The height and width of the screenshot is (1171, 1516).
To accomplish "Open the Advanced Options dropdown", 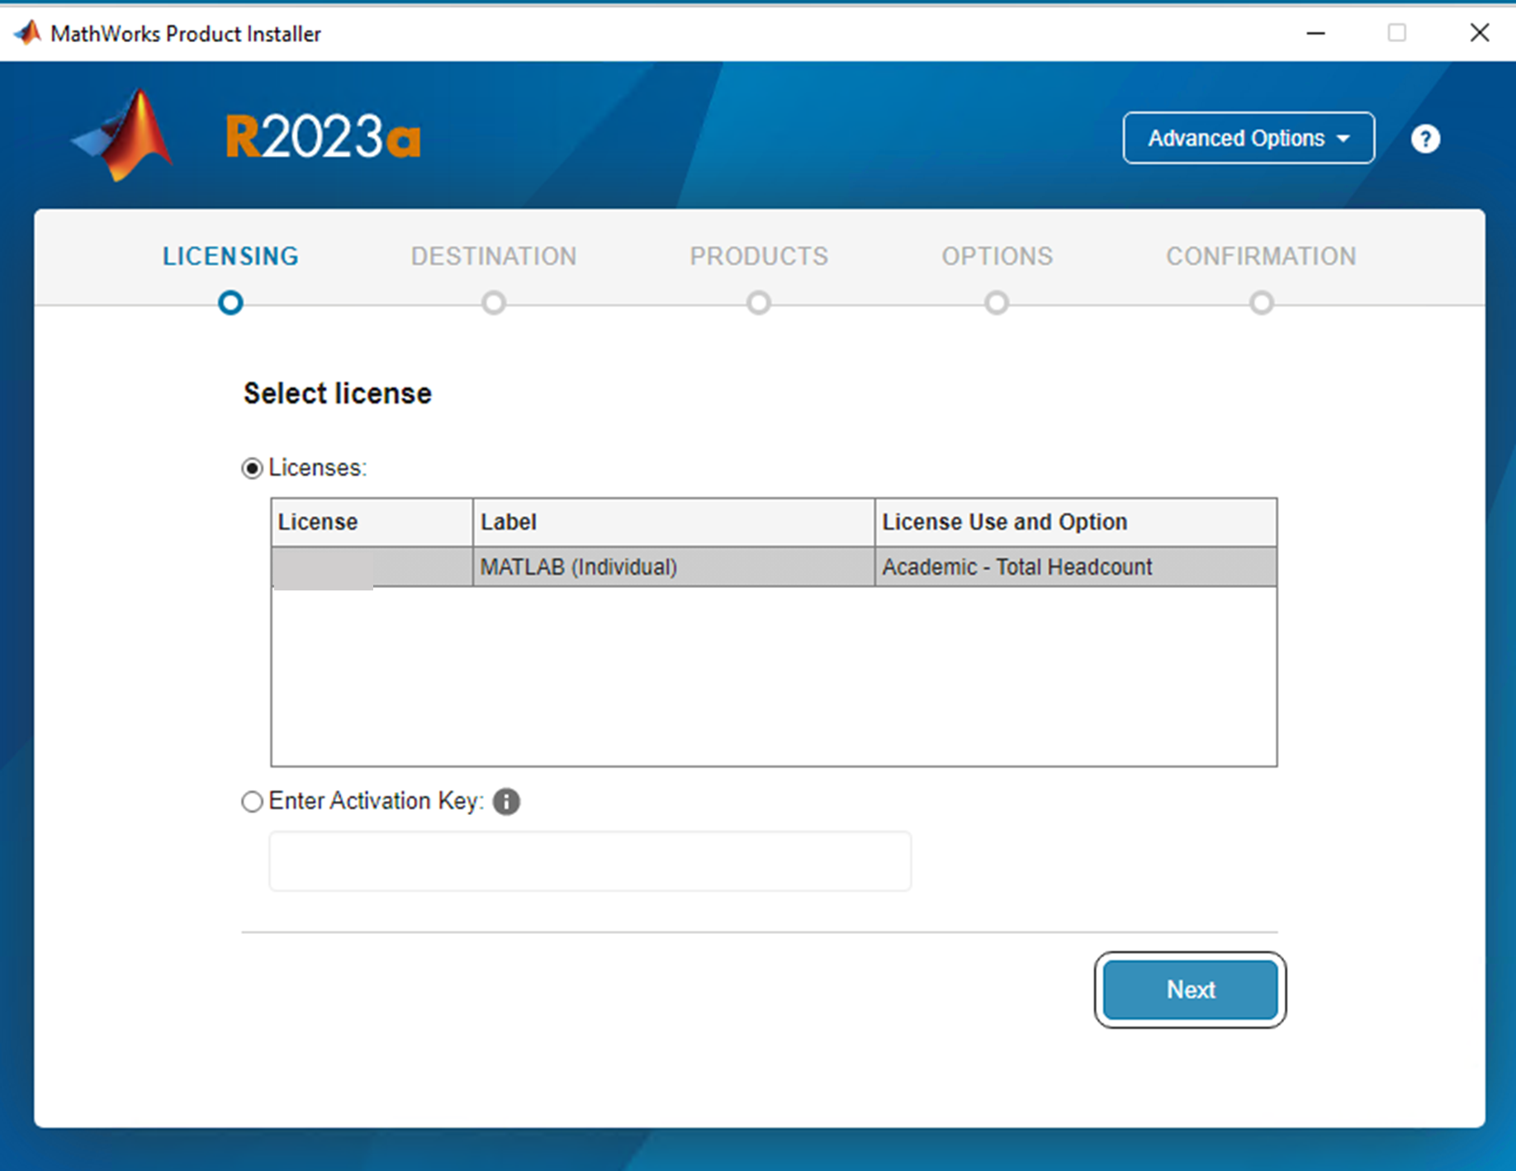I will point(1248,138).
